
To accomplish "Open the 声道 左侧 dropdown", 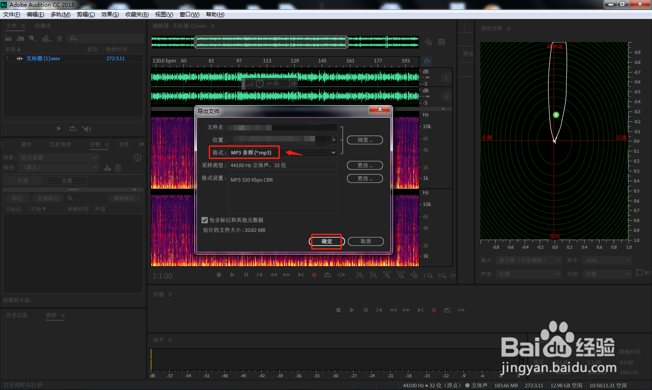I will pos(529,274).
